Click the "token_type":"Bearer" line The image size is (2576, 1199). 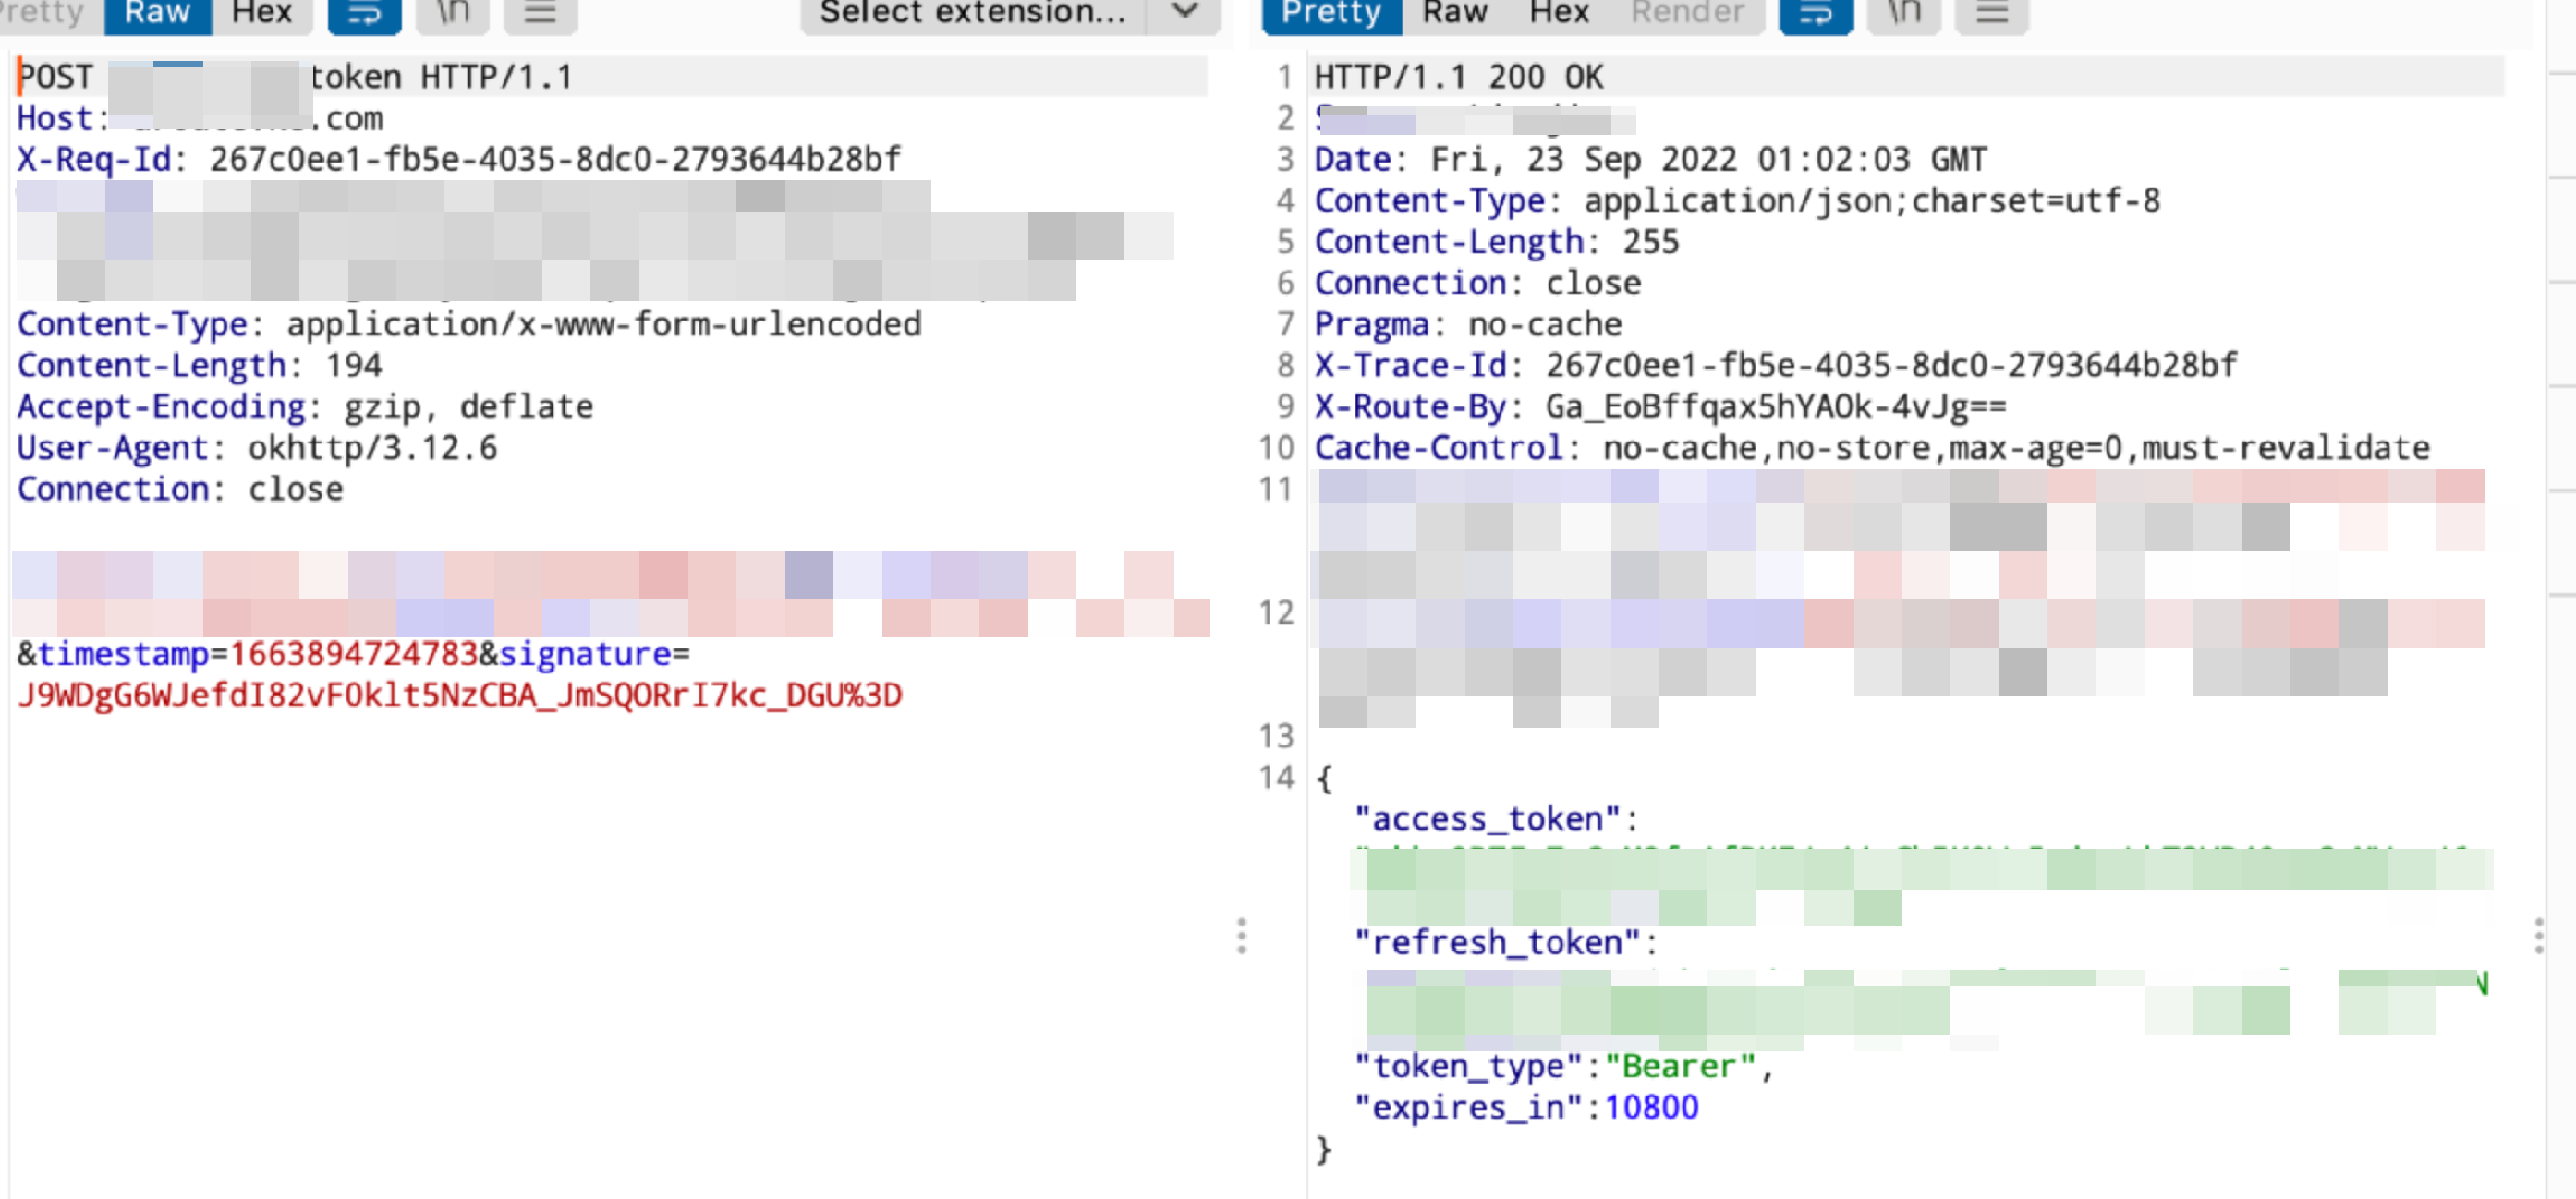pos(1563,1066)
